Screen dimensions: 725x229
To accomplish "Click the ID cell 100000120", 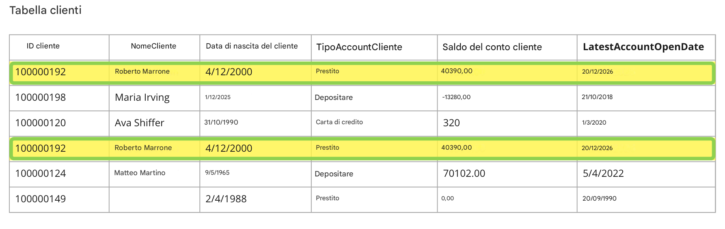I will pos(59,123).
